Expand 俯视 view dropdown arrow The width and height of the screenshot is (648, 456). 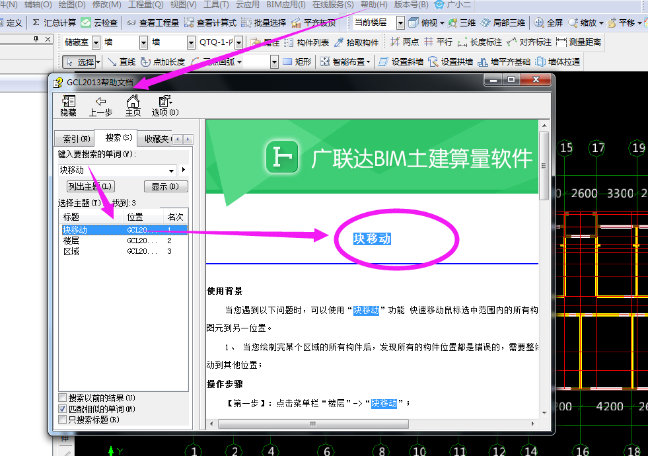tap(442, 23)
